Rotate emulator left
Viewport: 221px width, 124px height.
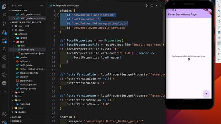[x=219, y=22]
